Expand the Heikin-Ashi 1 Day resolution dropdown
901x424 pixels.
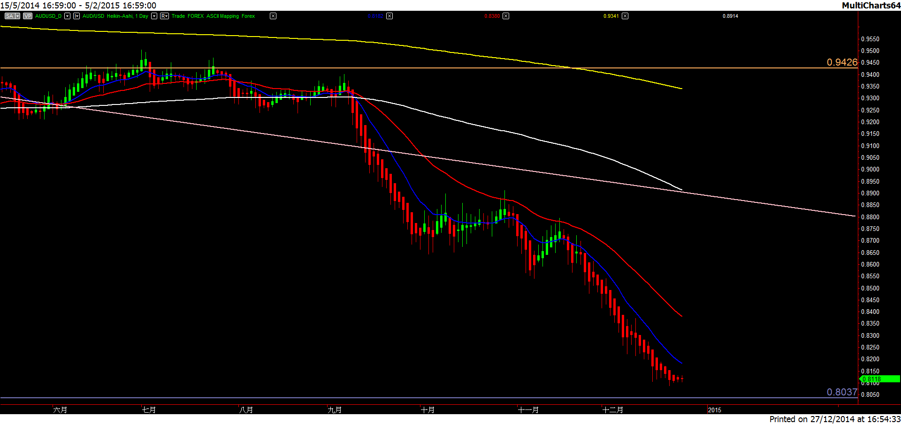(154, 16)
